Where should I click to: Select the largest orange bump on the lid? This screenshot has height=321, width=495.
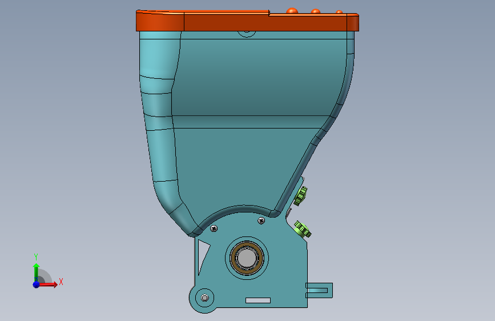[x=292, y=11]
